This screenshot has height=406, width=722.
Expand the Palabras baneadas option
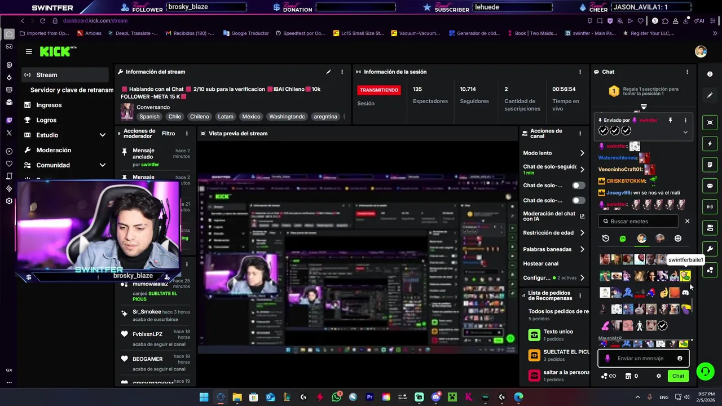(x=582, y=249)
